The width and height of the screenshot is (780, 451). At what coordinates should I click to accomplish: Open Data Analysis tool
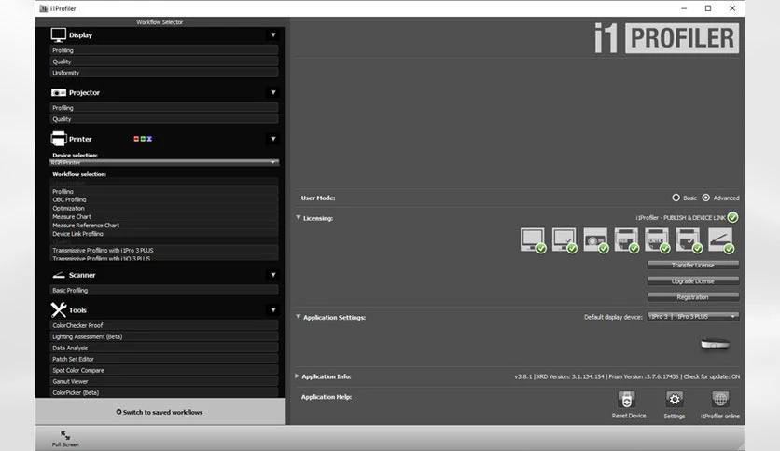pyautogui.click(x=164, y=348)
